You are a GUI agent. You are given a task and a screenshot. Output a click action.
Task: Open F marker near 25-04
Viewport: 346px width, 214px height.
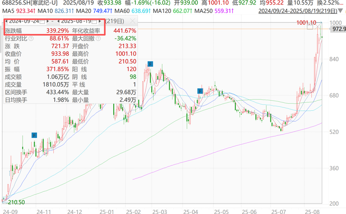point(200,91)
